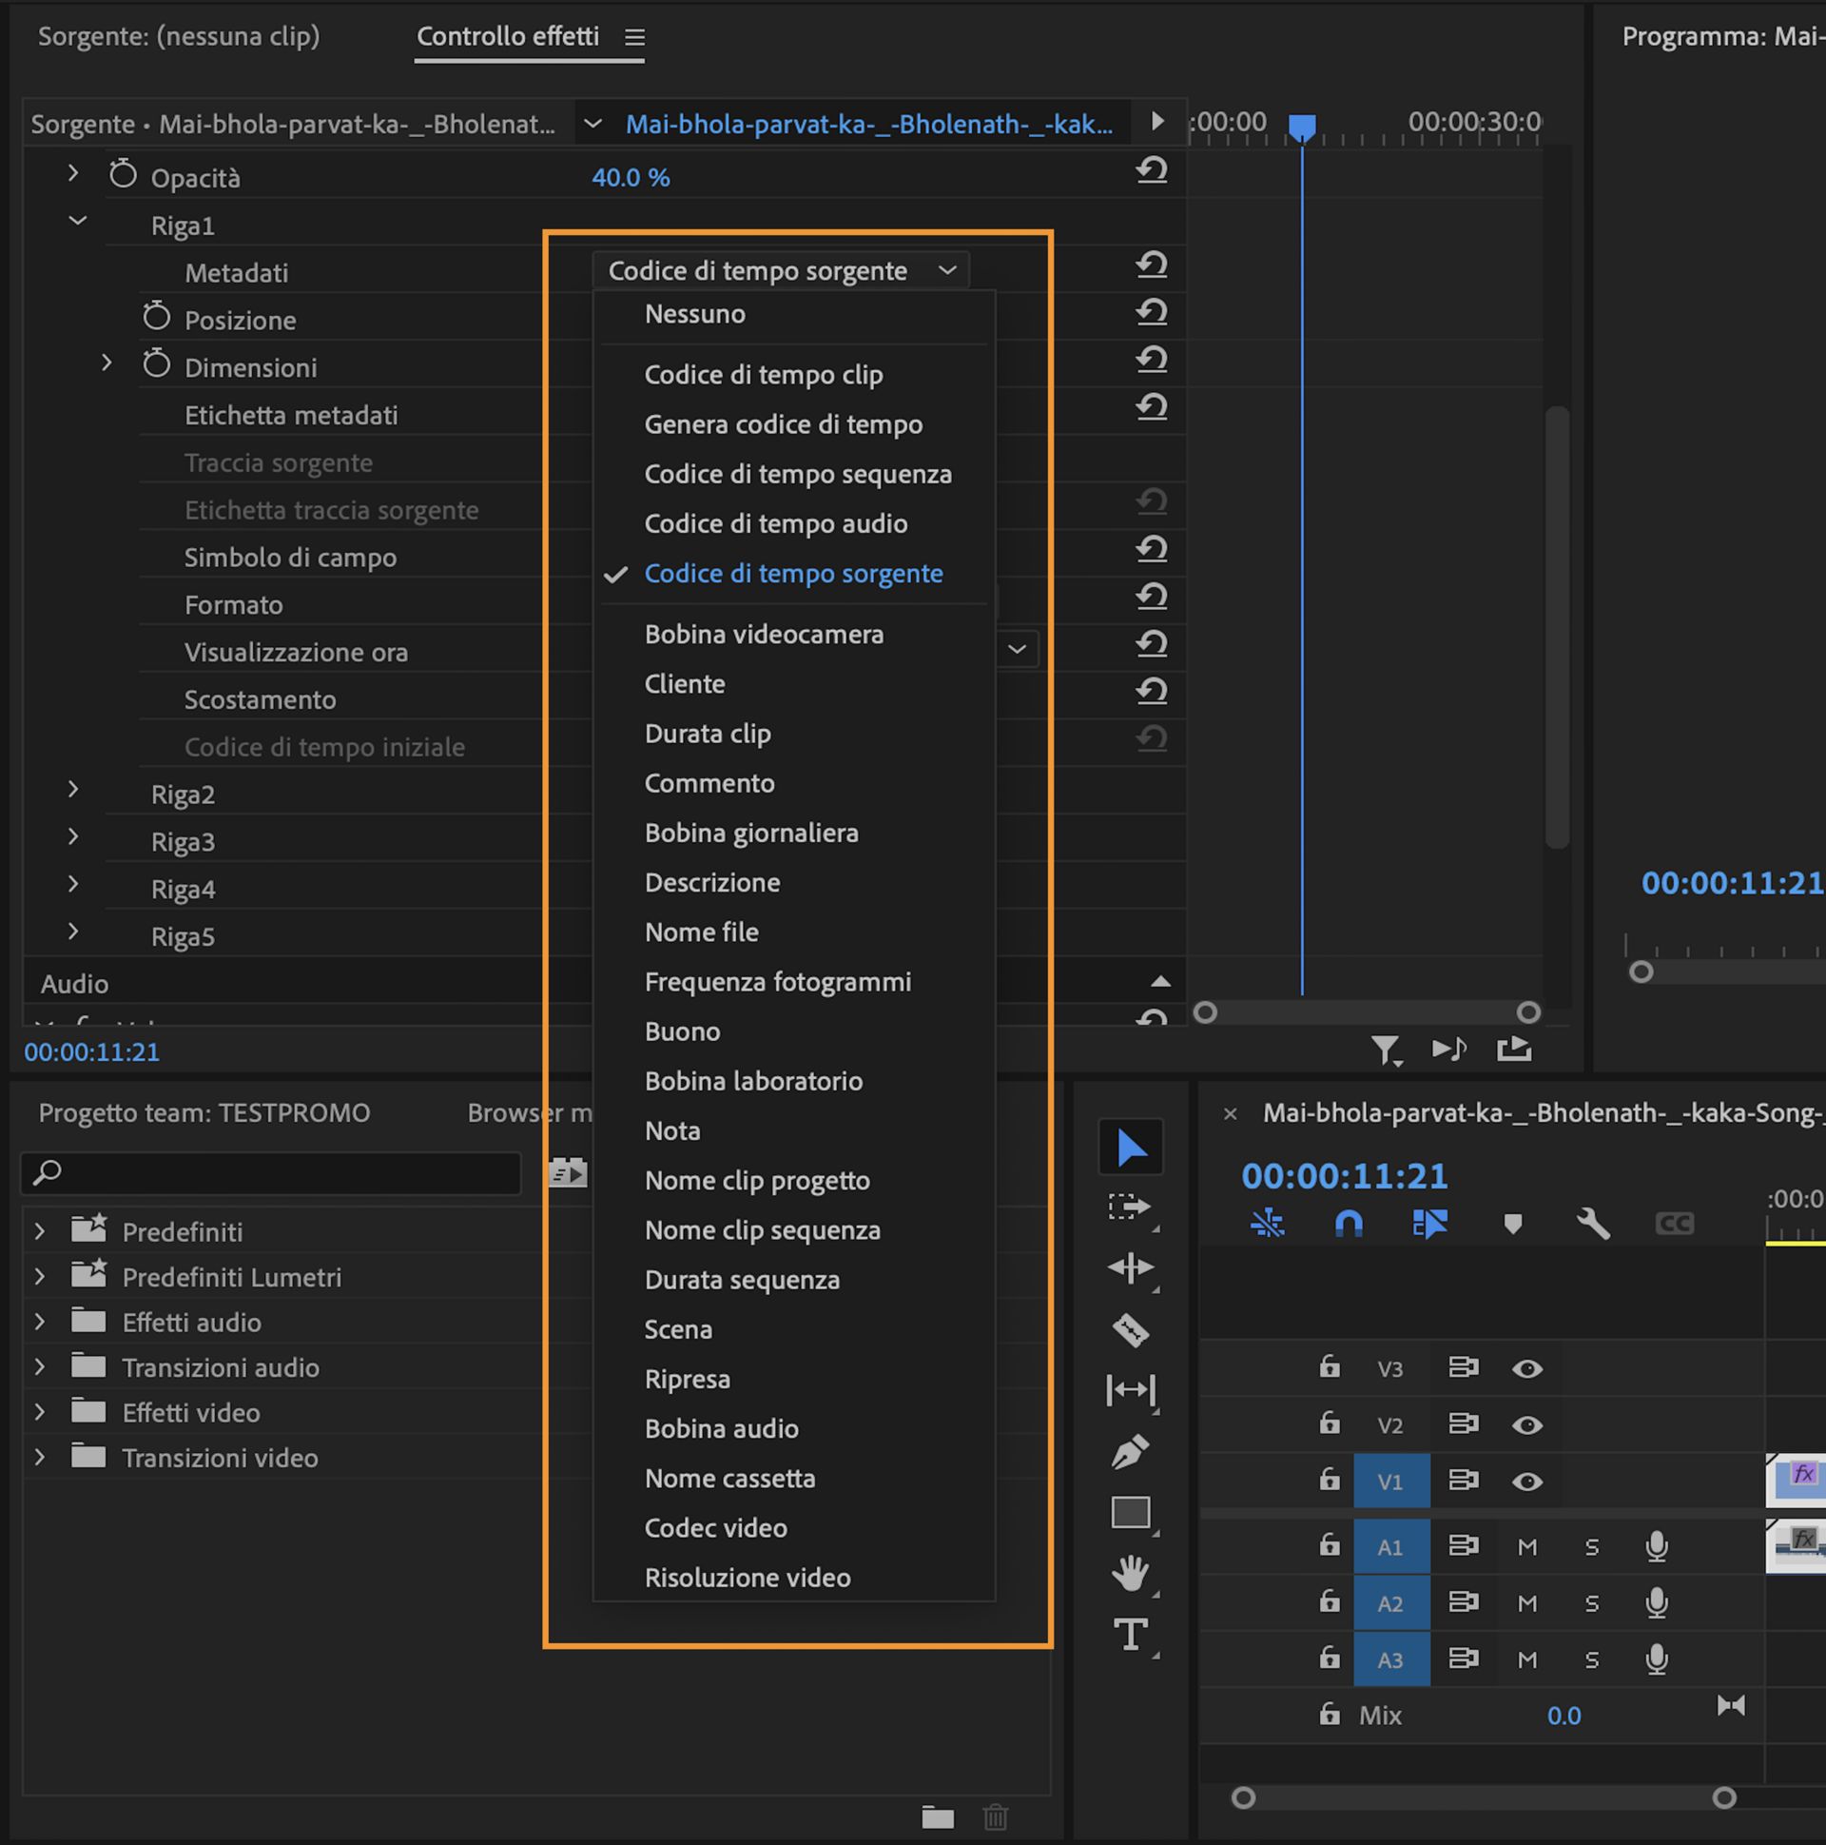Toggle lock on track A3
This screenshot has width=1826, height=1845.
(x=1329, y=1658)
